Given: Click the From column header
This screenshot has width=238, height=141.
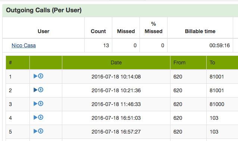Looking at the screenshot, I should tap(179, 63).
